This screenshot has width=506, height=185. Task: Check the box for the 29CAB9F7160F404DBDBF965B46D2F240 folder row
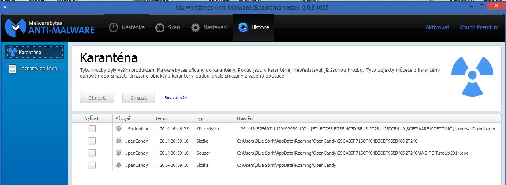tap(92, 141)
